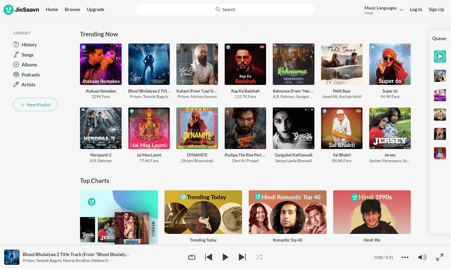Image resolution: width=451 pixels, height=269 pixels.
Task: Open Albums in the library
Action: point(25,65)
